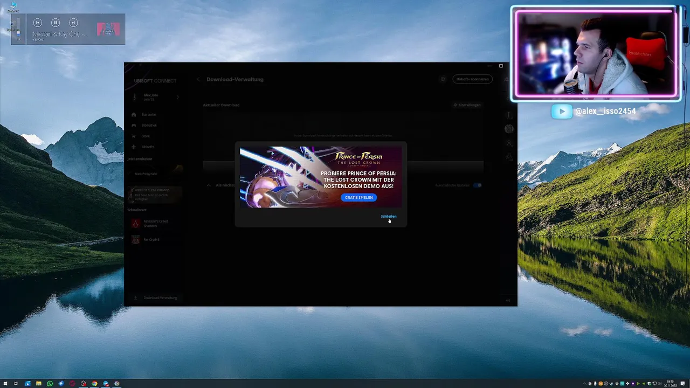Screen dimensions: 690x388
Task: Open the notification center in the taskbar
Action: pos(683,384)
